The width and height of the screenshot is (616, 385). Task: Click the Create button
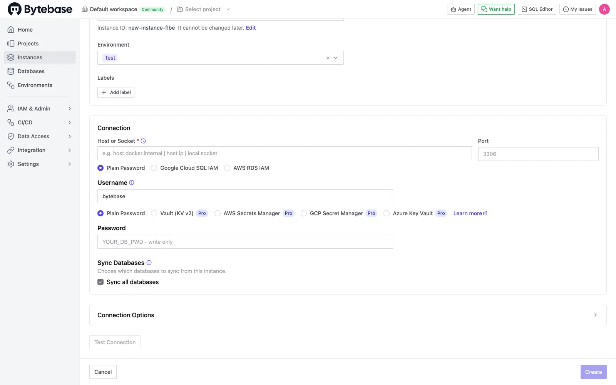[593, 372]
